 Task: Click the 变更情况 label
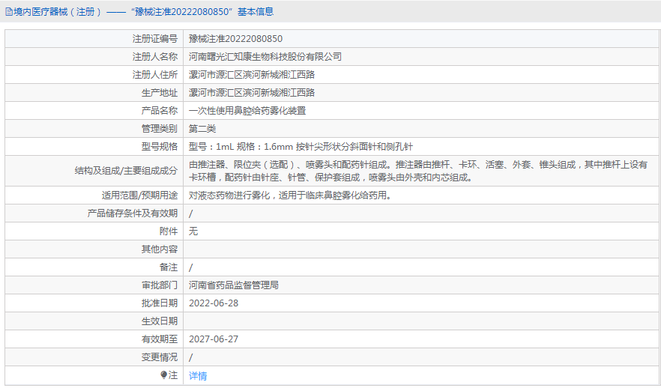tap(160, 357)
